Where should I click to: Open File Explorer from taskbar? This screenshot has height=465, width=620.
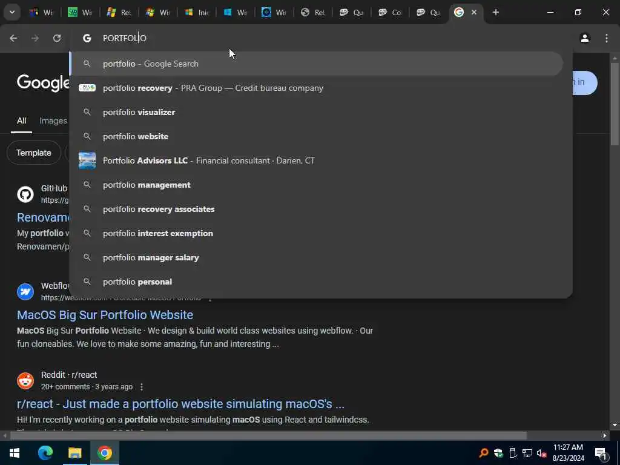click(x=74, y=453)
